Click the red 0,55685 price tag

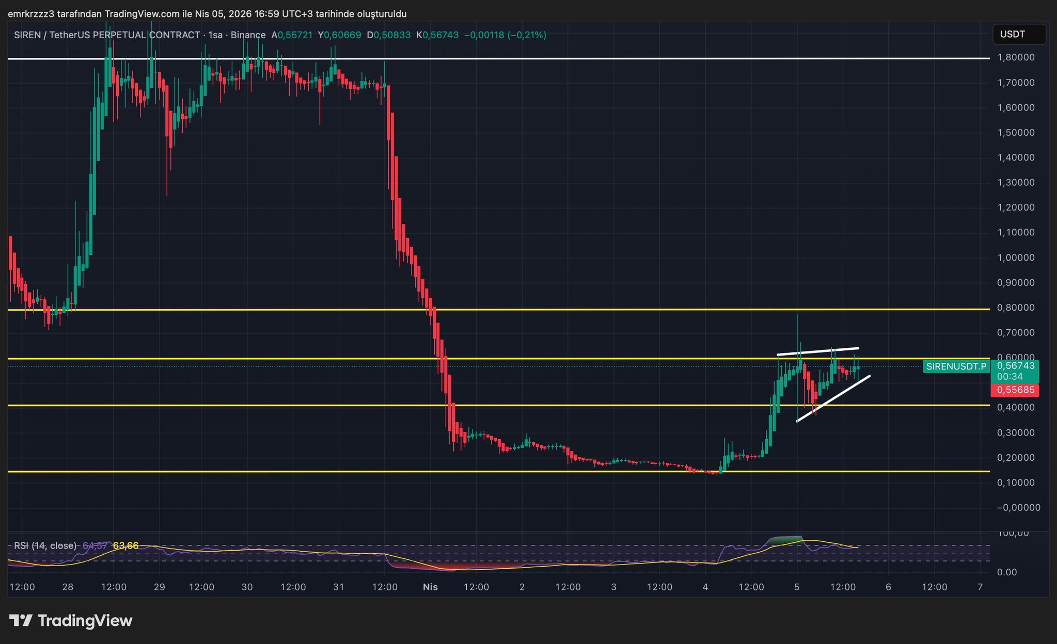point(1016,390)
